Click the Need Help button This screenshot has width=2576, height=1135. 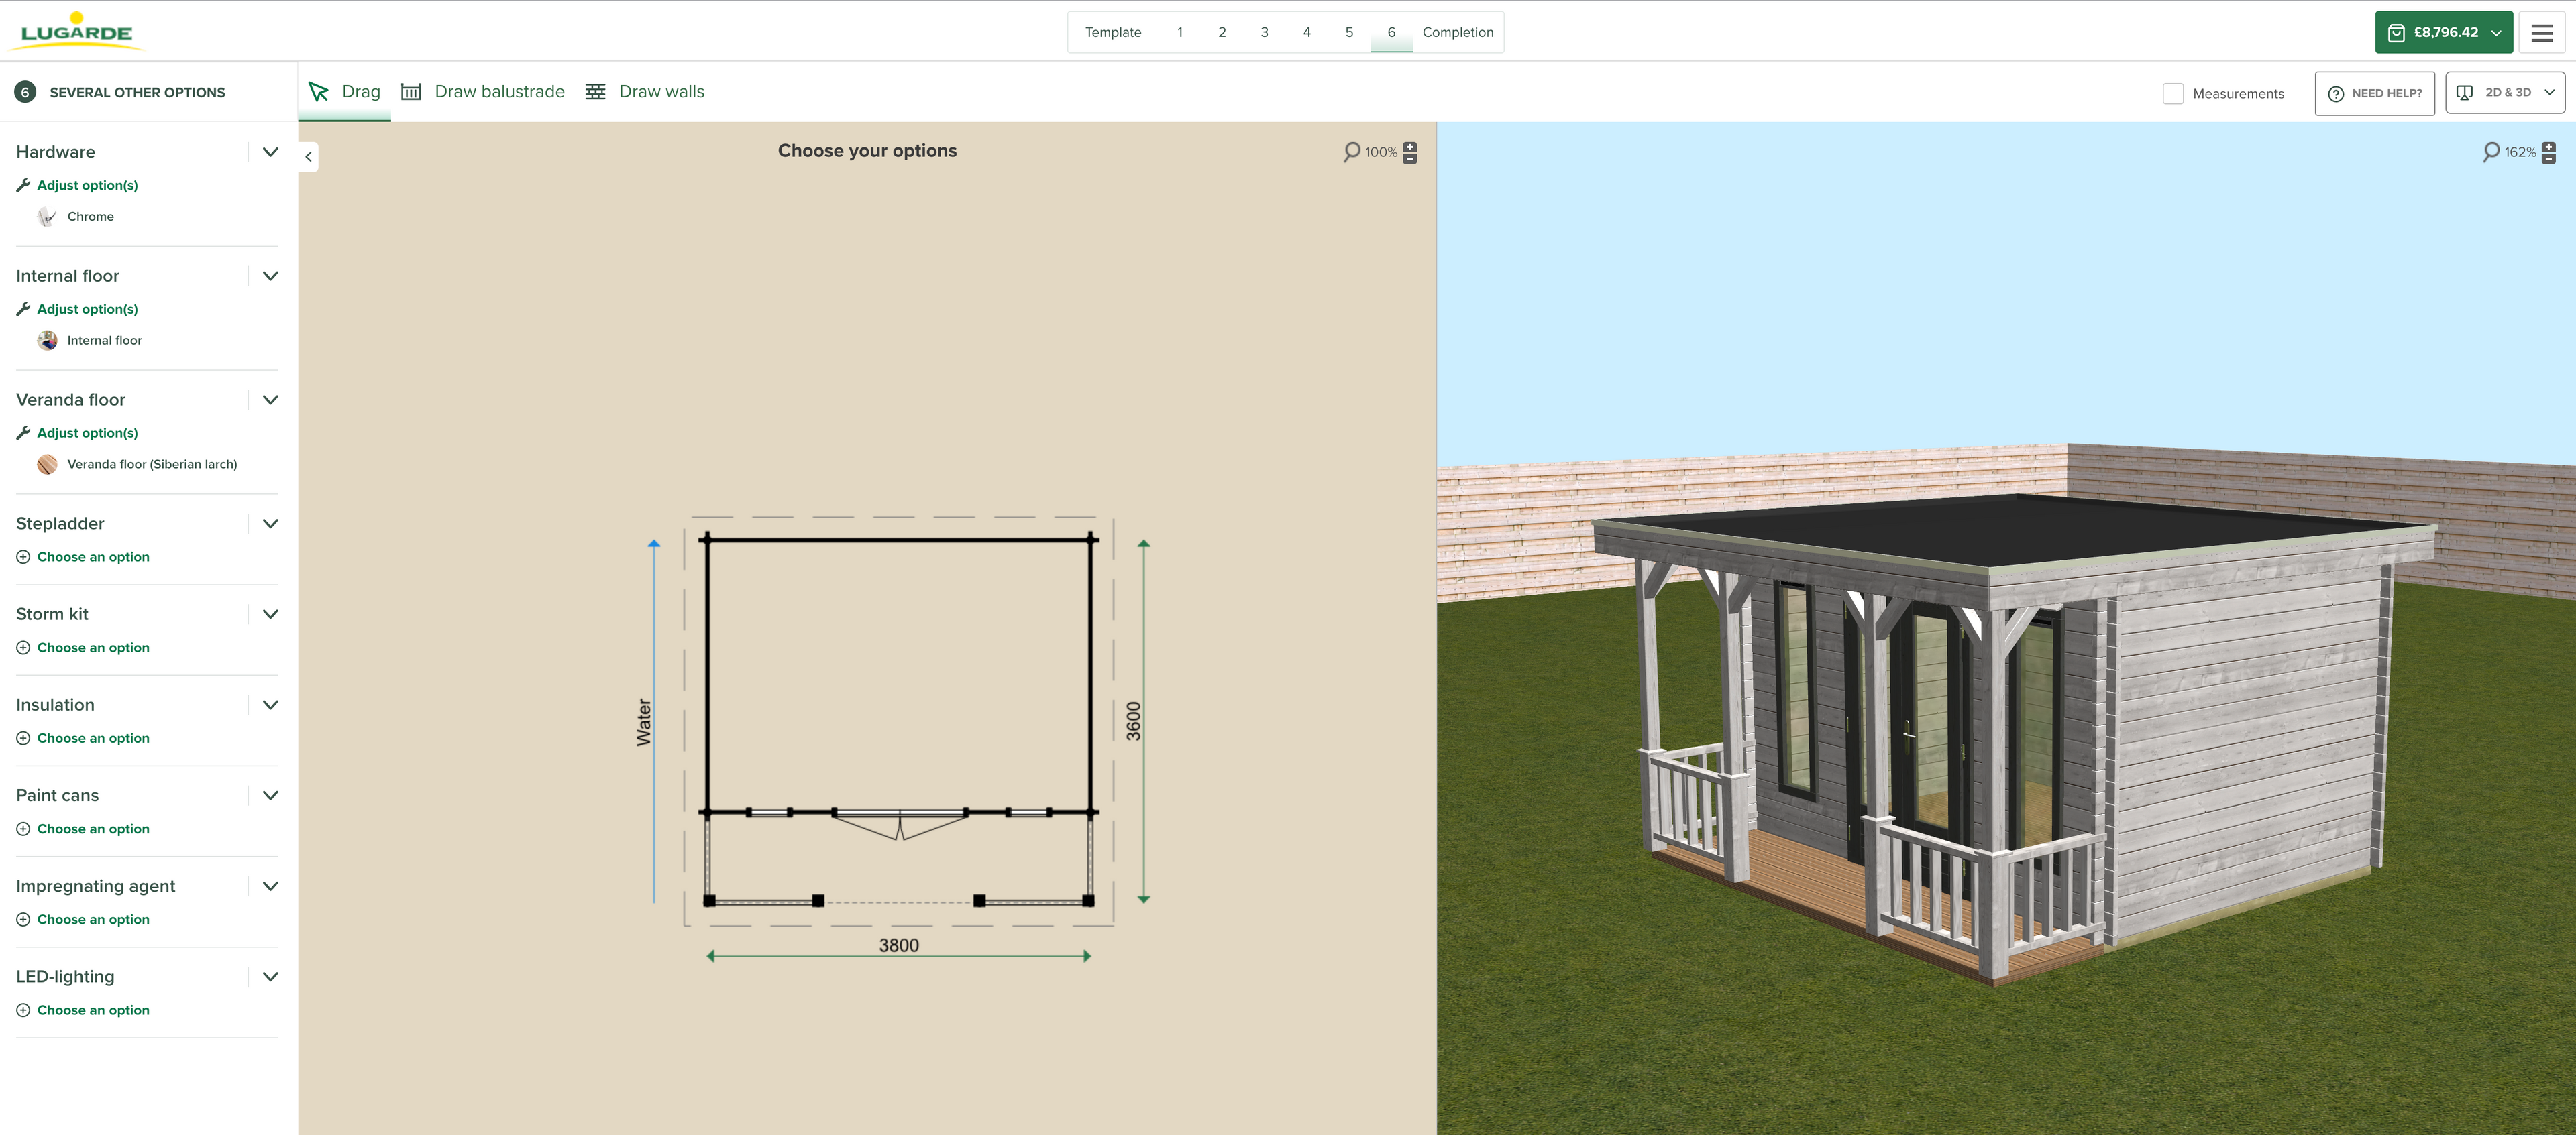pos(2374,94)
